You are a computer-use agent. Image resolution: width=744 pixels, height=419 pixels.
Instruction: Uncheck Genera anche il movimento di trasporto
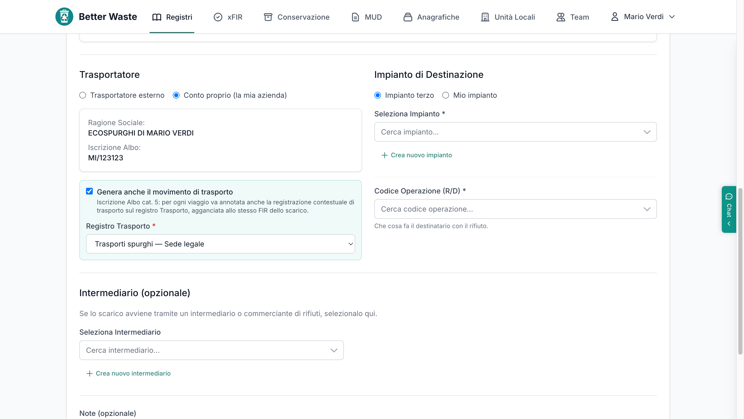click(90, 191)
